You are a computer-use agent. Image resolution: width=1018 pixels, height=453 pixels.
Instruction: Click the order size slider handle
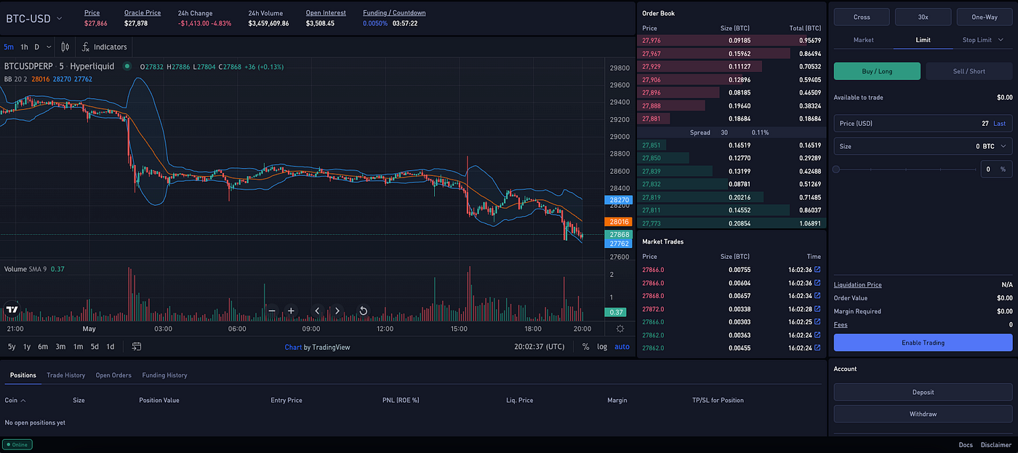(837, 169)
